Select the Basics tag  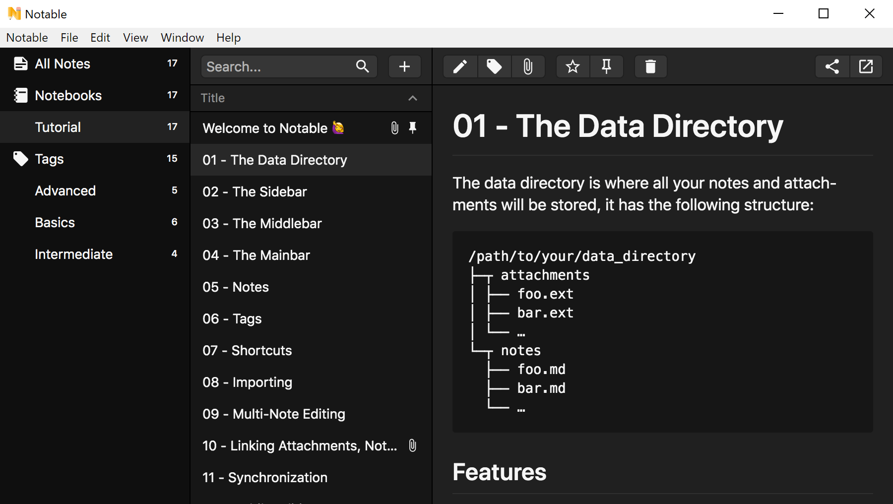95,222
